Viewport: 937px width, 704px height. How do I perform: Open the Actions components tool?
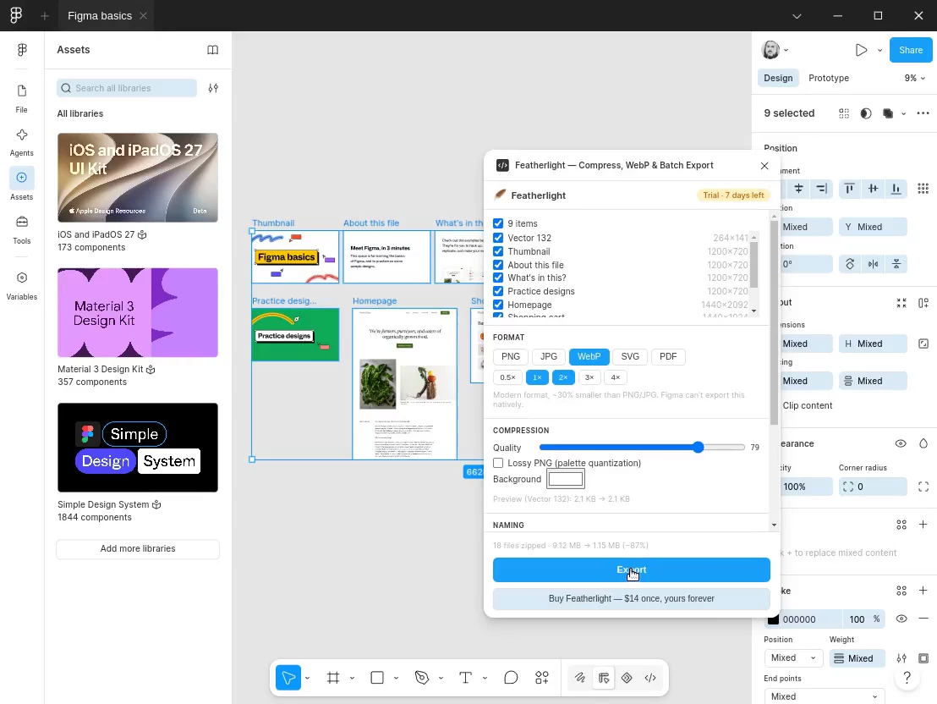[x=542, y=678]
